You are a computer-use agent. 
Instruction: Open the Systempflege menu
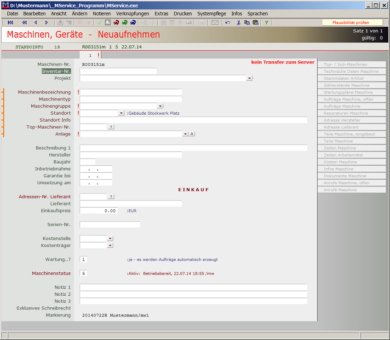point(212,14)
